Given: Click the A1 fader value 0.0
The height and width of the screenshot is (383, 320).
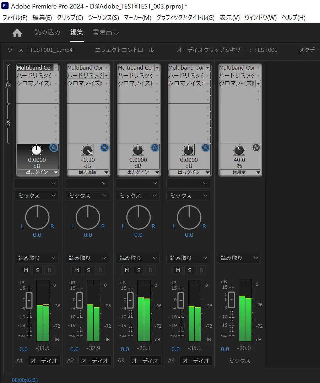Looking at the screenshot, I should pos(23,349).
